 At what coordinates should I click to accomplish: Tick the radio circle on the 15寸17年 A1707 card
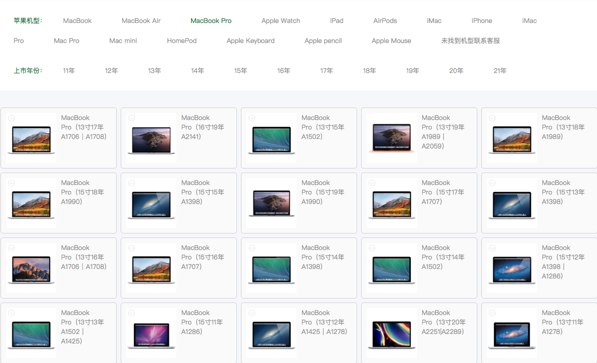(372, 183)
